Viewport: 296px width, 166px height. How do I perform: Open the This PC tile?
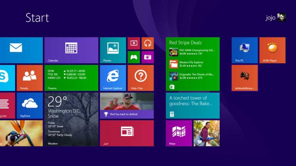click(x=245, y=50)
